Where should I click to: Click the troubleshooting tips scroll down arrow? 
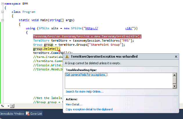tap(174, 86)
